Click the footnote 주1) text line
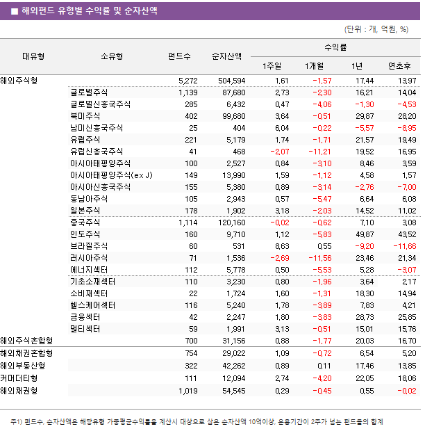The image size is (425, 429). click(x=197, y=421)
